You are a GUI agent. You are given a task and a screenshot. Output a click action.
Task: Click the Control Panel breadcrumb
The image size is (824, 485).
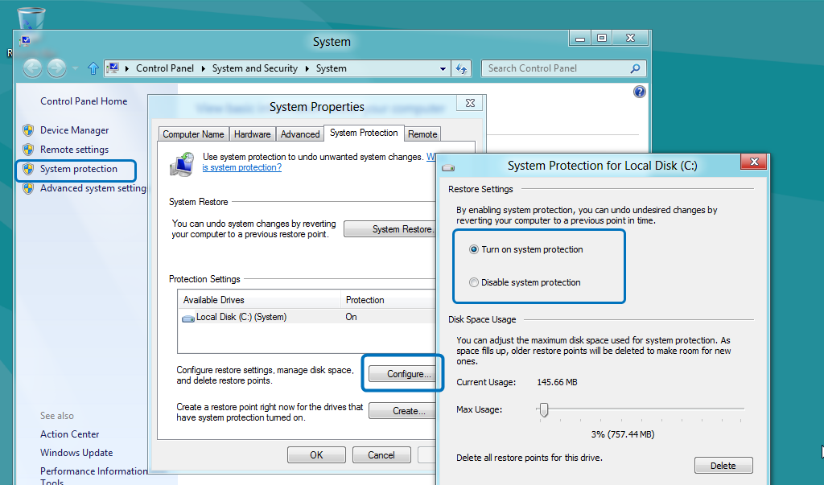[165, 68]
